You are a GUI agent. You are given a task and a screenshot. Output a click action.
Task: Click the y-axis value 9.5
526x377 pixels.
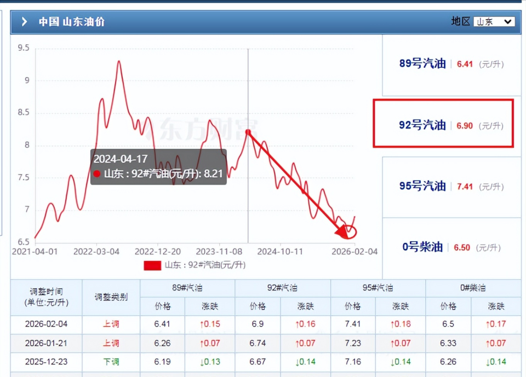(24, 48)
